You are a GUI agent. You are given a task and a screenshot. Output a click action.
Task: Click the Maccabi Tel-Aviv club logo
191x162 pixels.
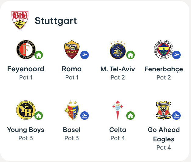118,49
